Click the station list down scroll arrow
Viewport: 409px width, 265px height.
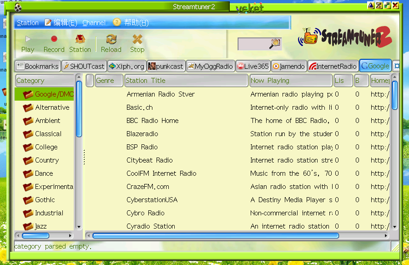(x=394, y=227)
